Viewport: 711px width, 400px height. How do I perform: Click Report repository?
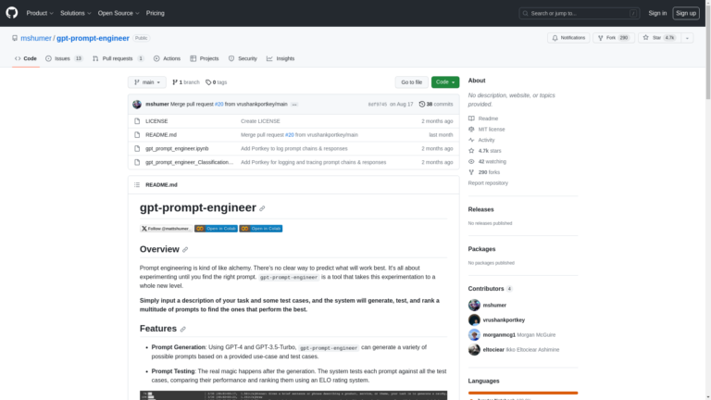tap(488, 183)
